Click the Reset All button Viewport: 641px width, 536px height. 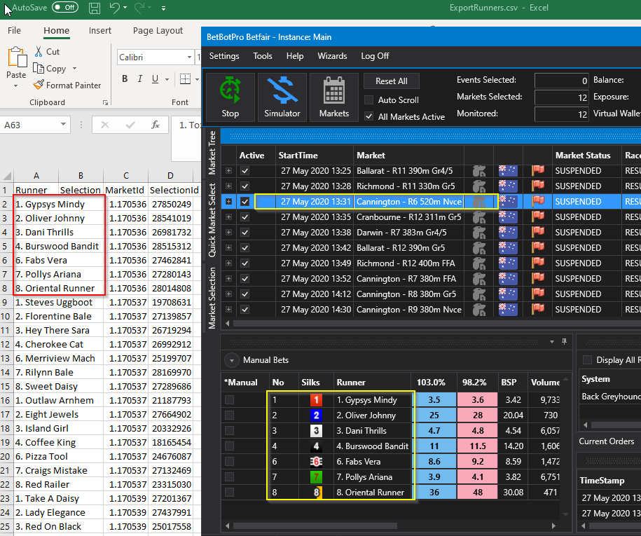tap(391, 81)
